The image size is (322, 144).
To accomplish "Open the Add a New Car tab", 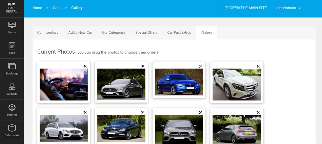I will (x=80, y=32).
